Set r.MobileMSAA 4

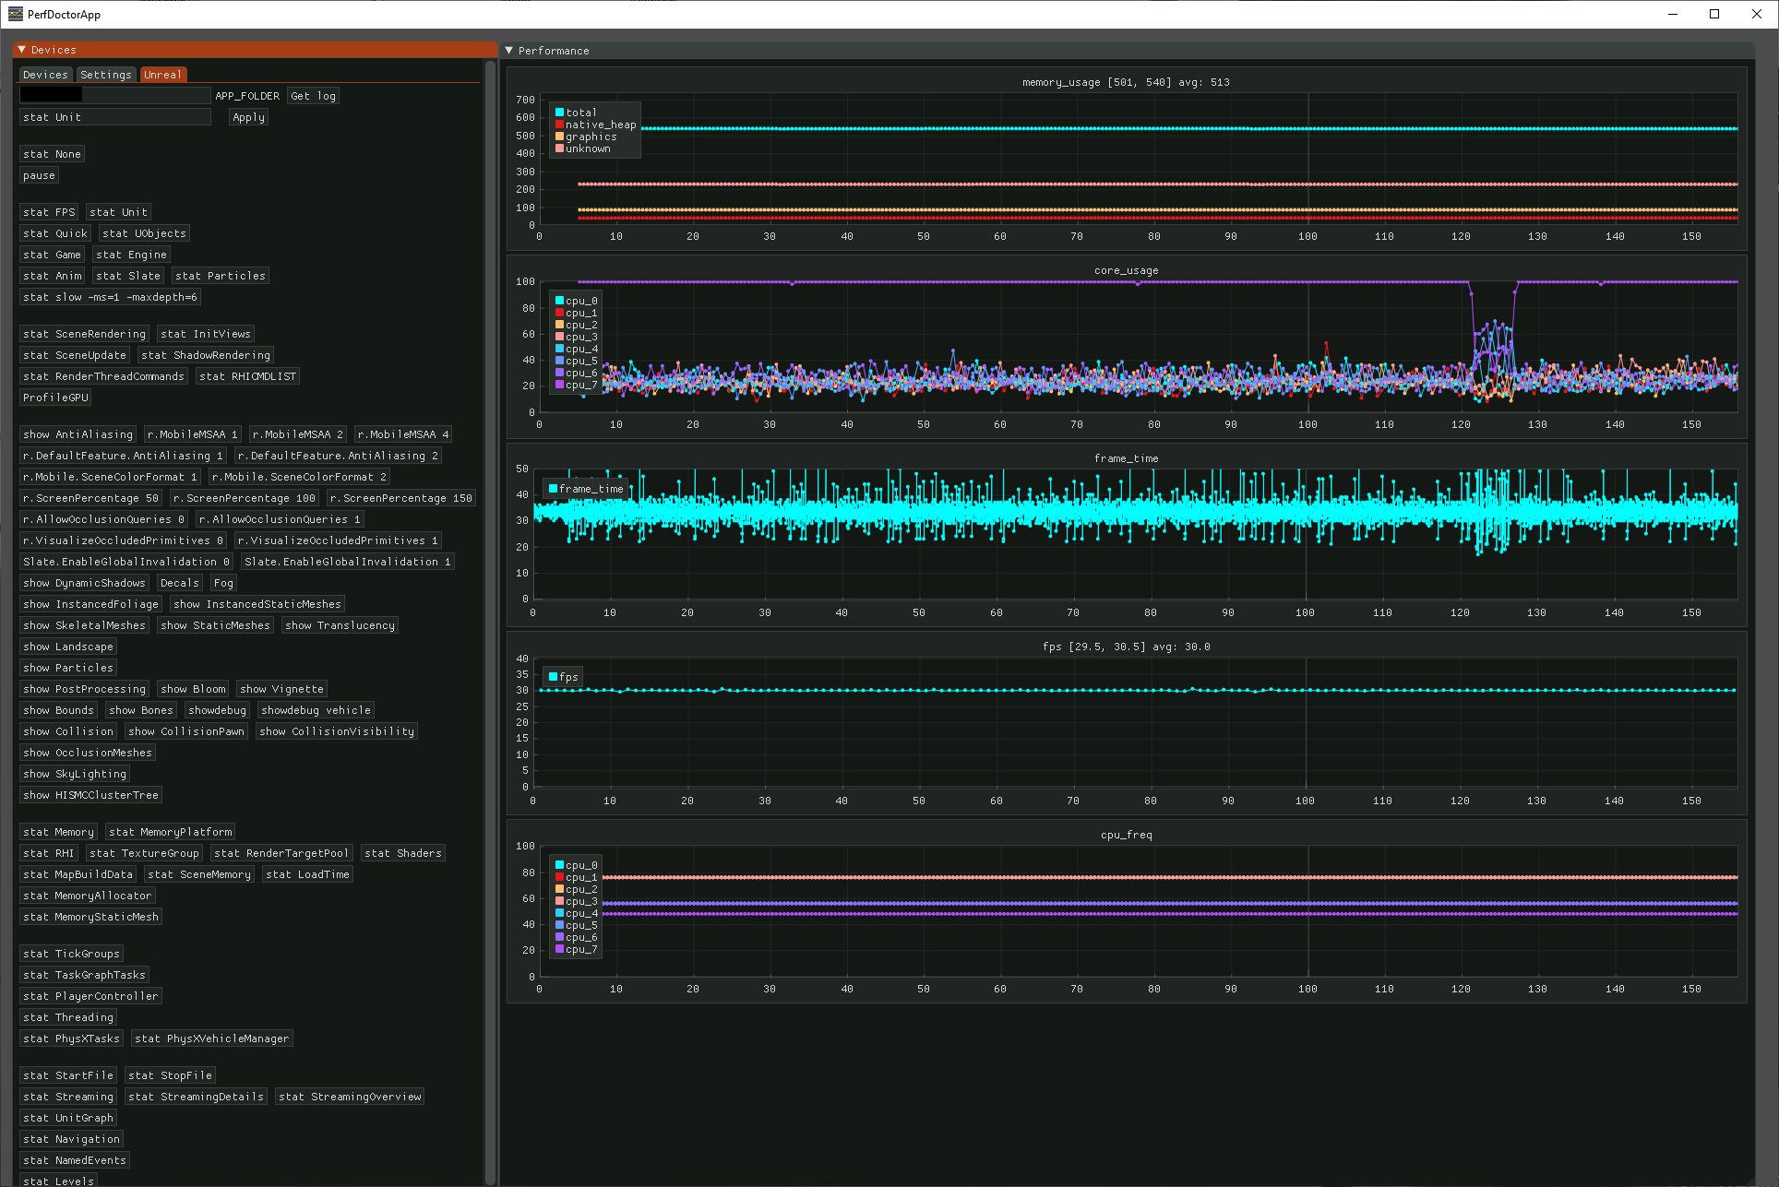[x=403, y=434]
